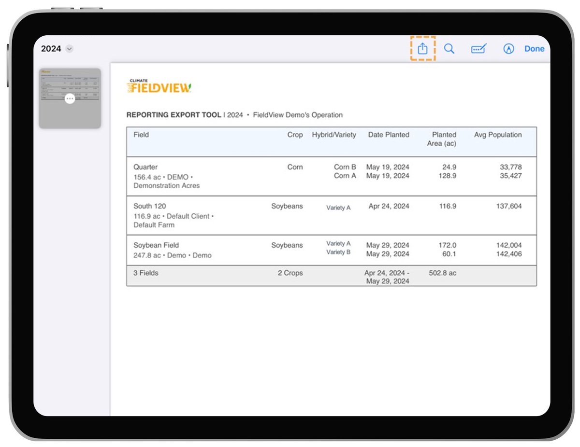Click the 'Apr 24, 2024' planted date
This screenshot has width=580, height=447.
coord(389,206)
